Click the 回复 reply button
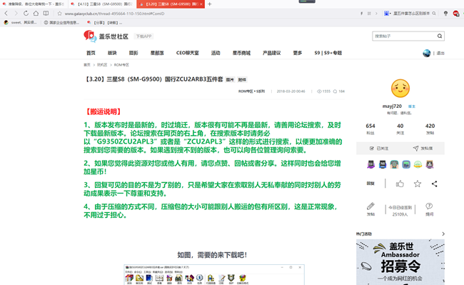This screenshot has height=285, width=464. click(x=370, y=184)
